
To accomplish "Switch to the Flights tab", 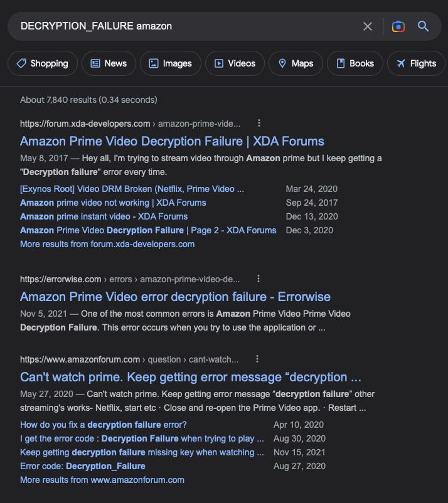I will pyautogui.click(x=416, y=63).
